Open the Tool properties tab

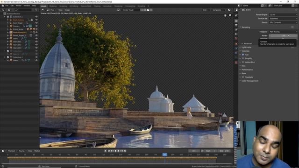point(236,15)
